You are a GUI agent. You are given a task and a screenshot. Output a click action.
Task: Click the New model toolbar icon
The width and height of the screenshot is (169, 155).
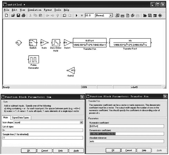pyautogui.click(x=6, y=16)
